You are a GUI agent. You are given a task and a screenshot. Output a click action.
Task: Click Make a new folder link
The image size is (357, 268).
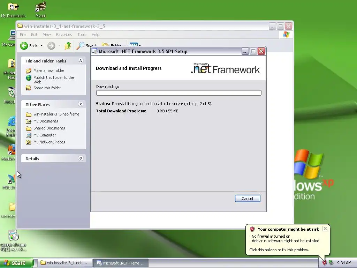49,70
